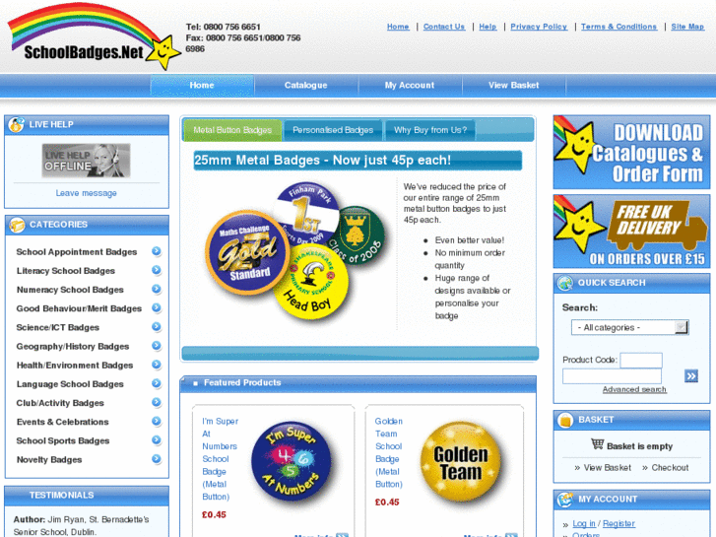The height and width of the screenshot is (537, 716).
Task: Select Novelty Badges category
Action: point(49,460)
